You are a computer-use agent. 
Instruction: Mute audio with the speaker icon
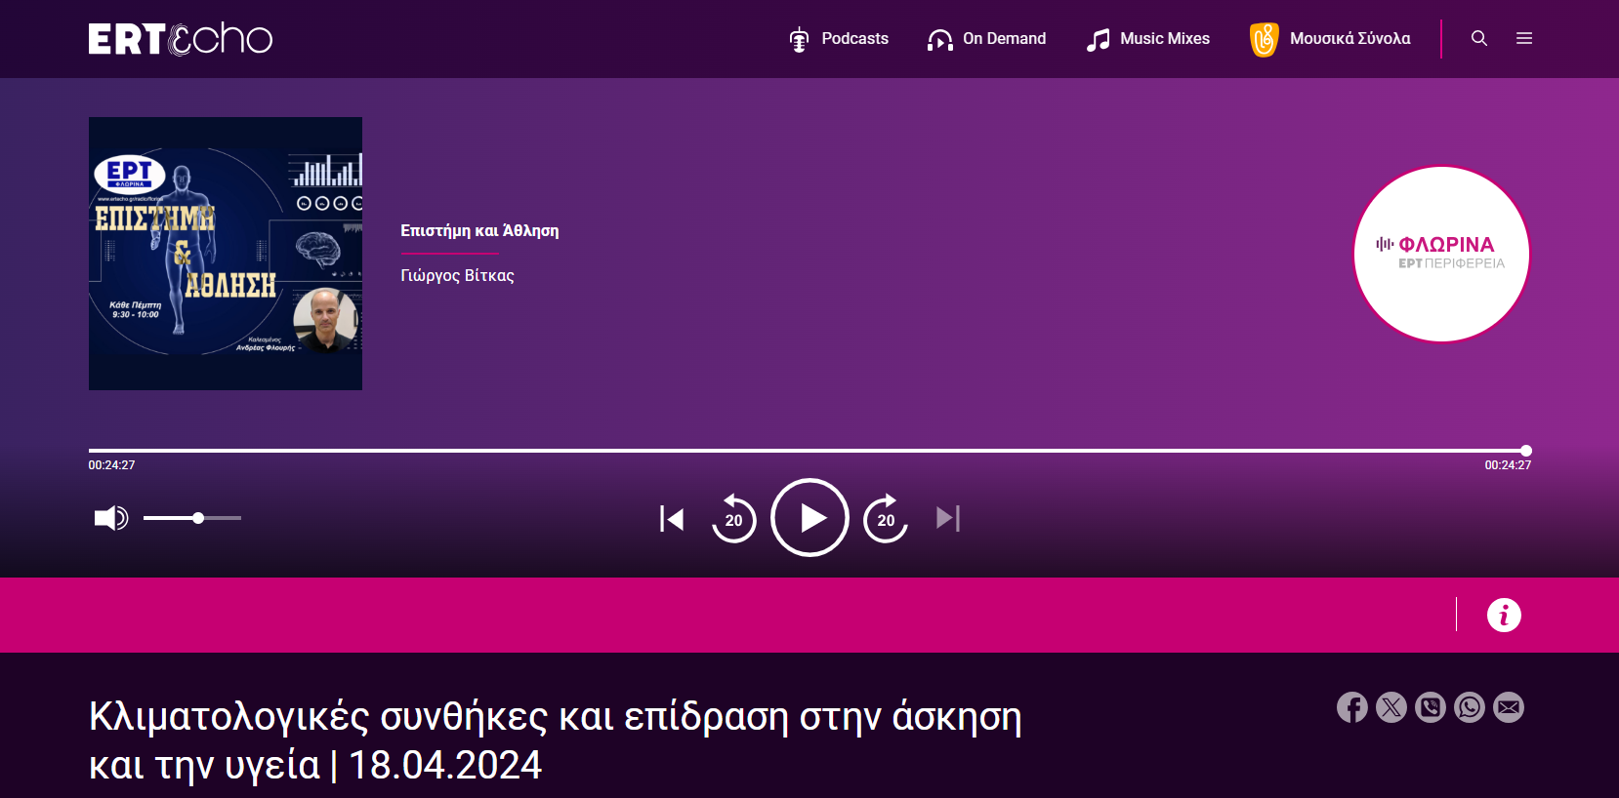(111, 518)
